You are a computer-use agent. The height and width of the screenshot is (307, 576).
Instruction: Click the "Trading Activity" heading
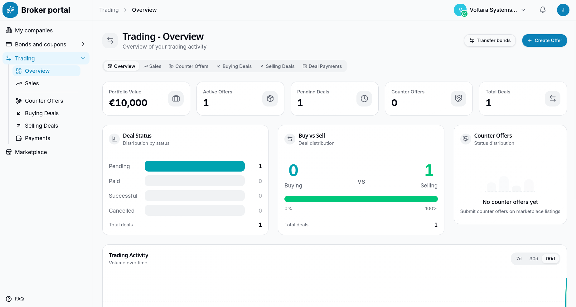[128, 255]
